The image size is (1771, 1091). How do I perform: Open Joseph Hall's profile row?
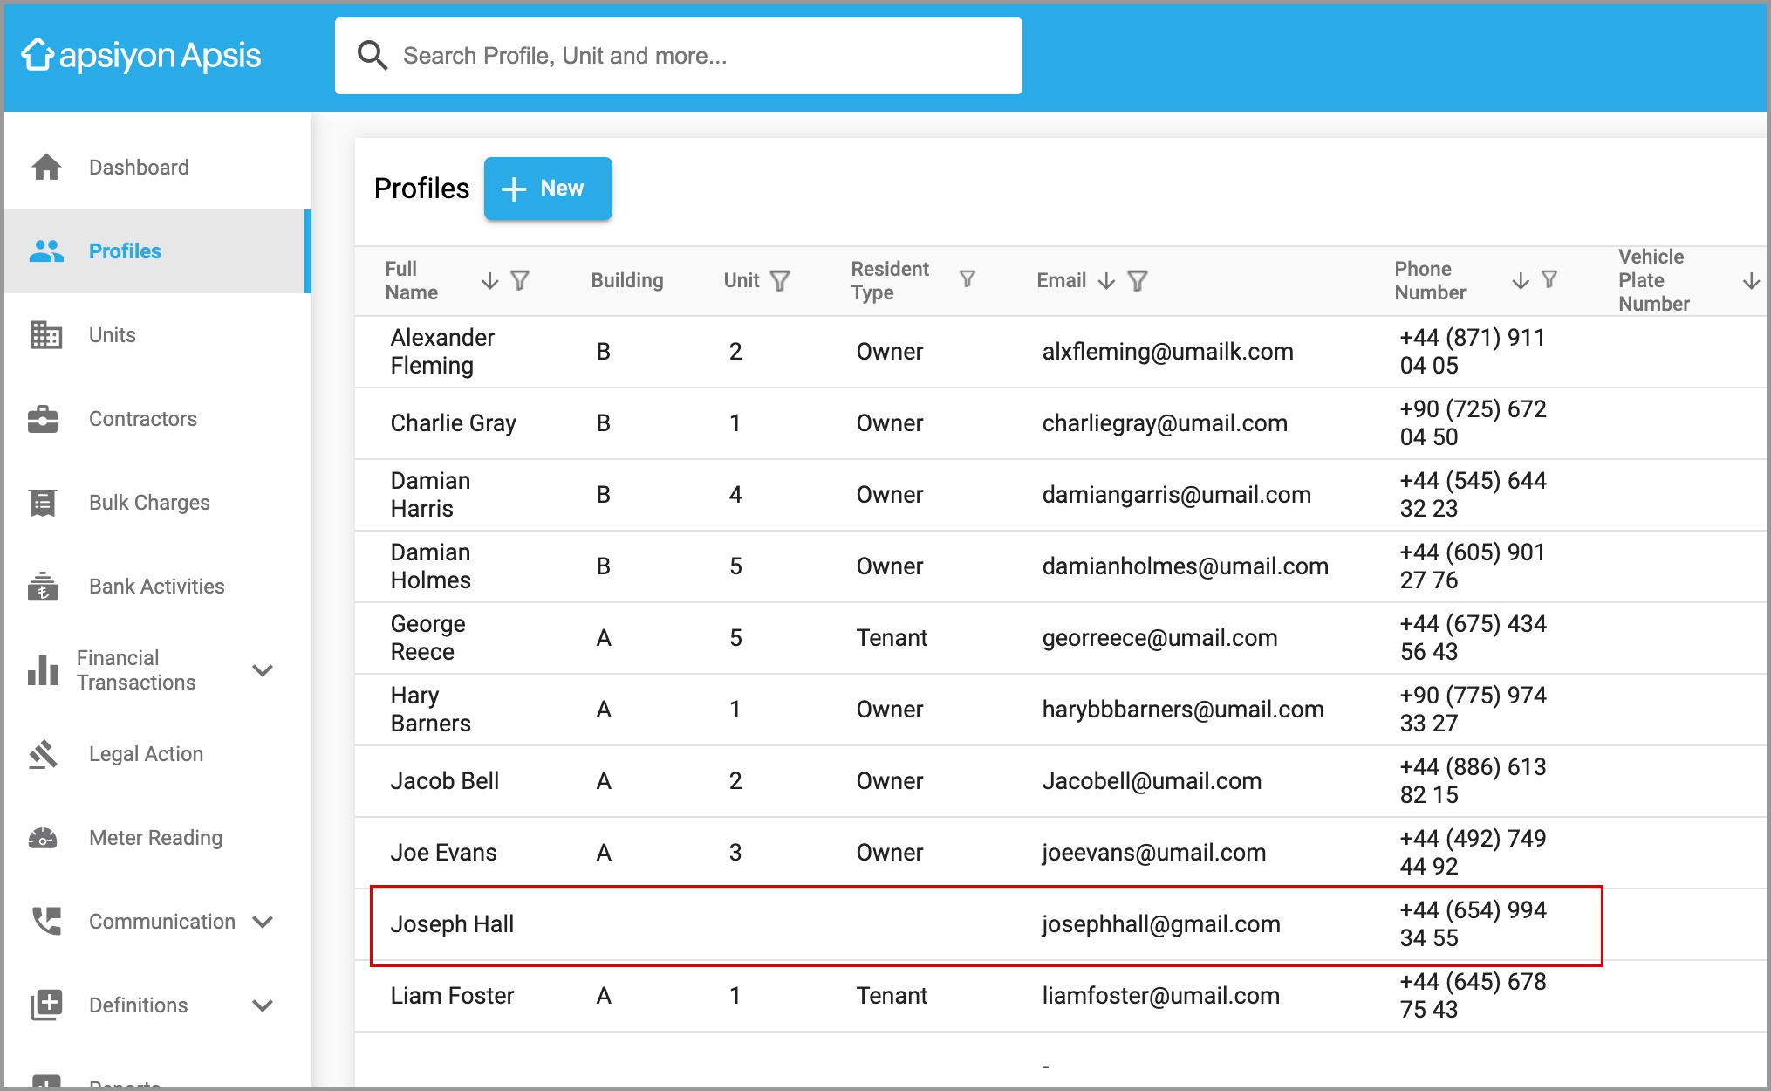click(452, 924)
